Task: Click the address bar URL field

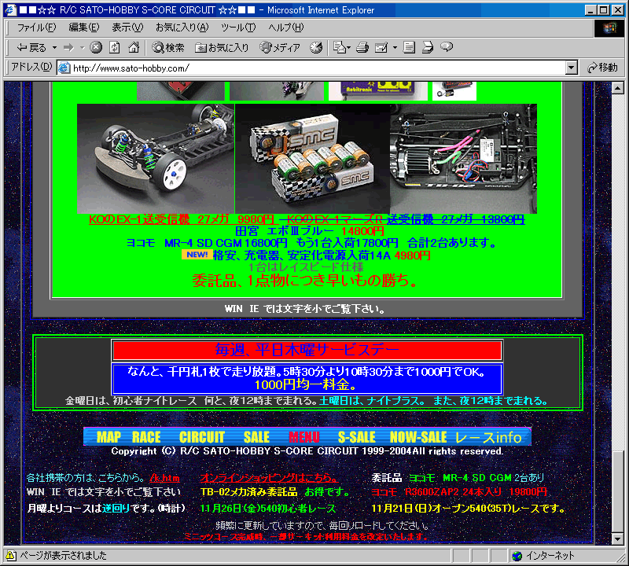Action: point(317,68)
